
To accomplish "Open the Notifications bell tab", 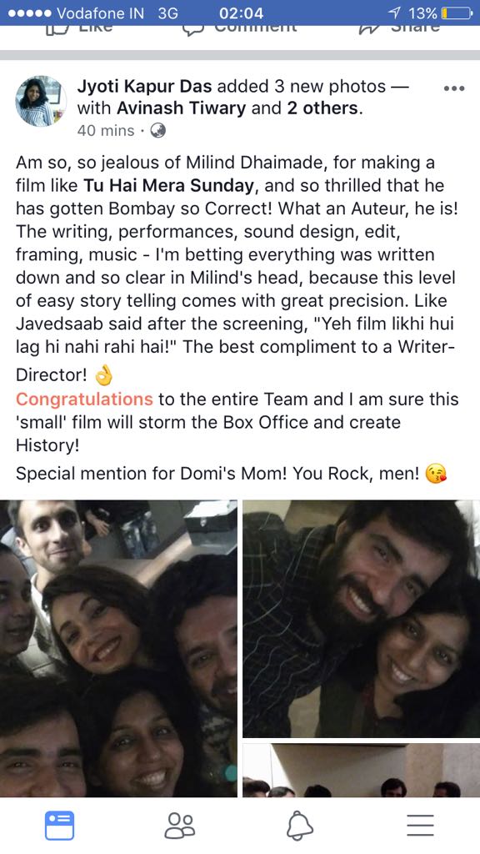I will [x=300, y=826].
